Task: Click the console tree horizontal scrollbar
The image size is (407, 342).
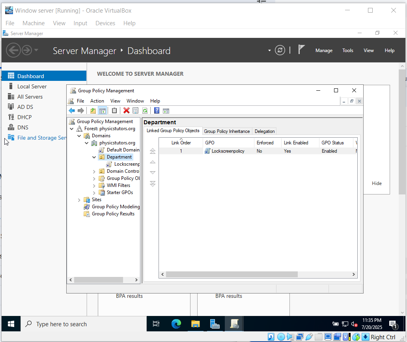Action: click(x=99, y=280)
